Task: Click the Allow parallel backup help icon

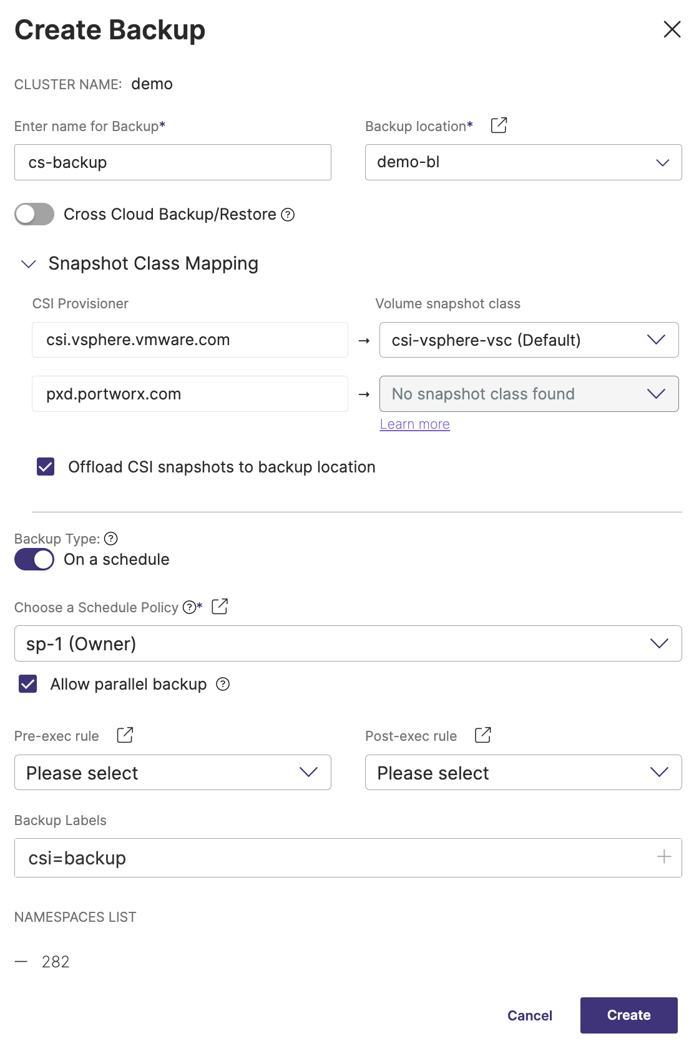Action: (223, 685)
